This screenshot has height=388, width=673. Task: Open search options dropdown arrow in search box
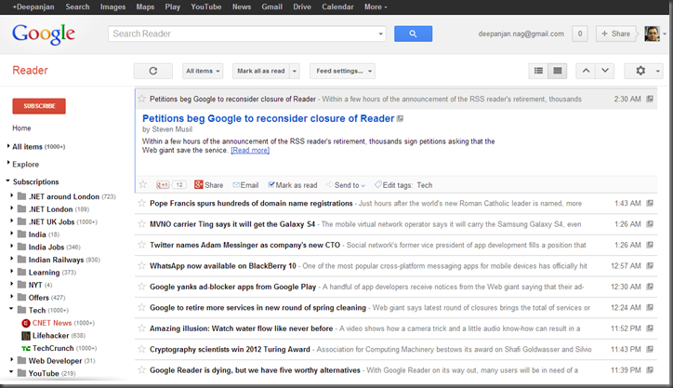click(381, 33)
